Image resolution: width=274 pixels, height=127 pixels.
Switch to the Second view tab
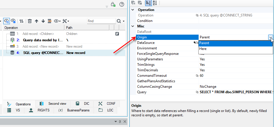click(x=53, y=104)
